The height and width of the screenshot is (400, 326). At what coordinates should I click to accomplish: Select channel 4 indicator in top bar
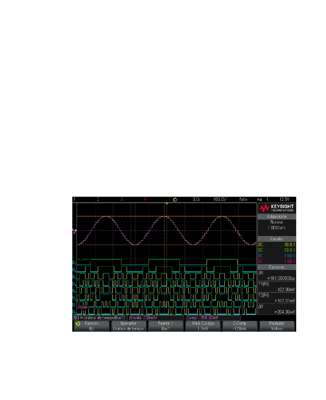[x=145, y=199]
